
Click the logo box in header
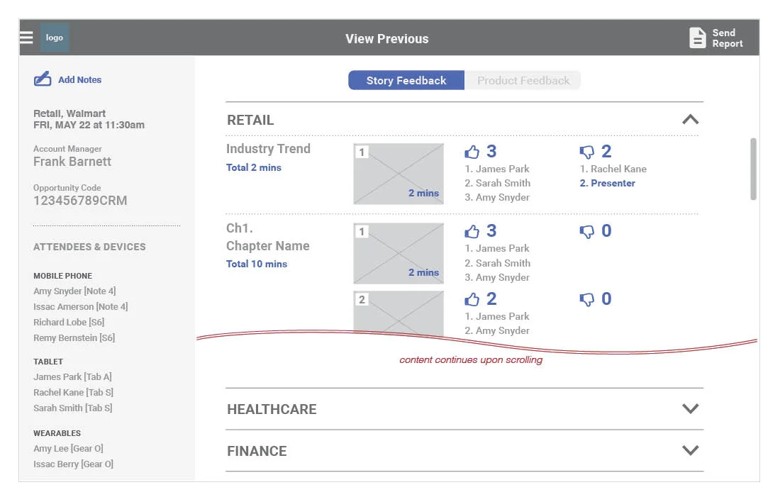(54, 38)
